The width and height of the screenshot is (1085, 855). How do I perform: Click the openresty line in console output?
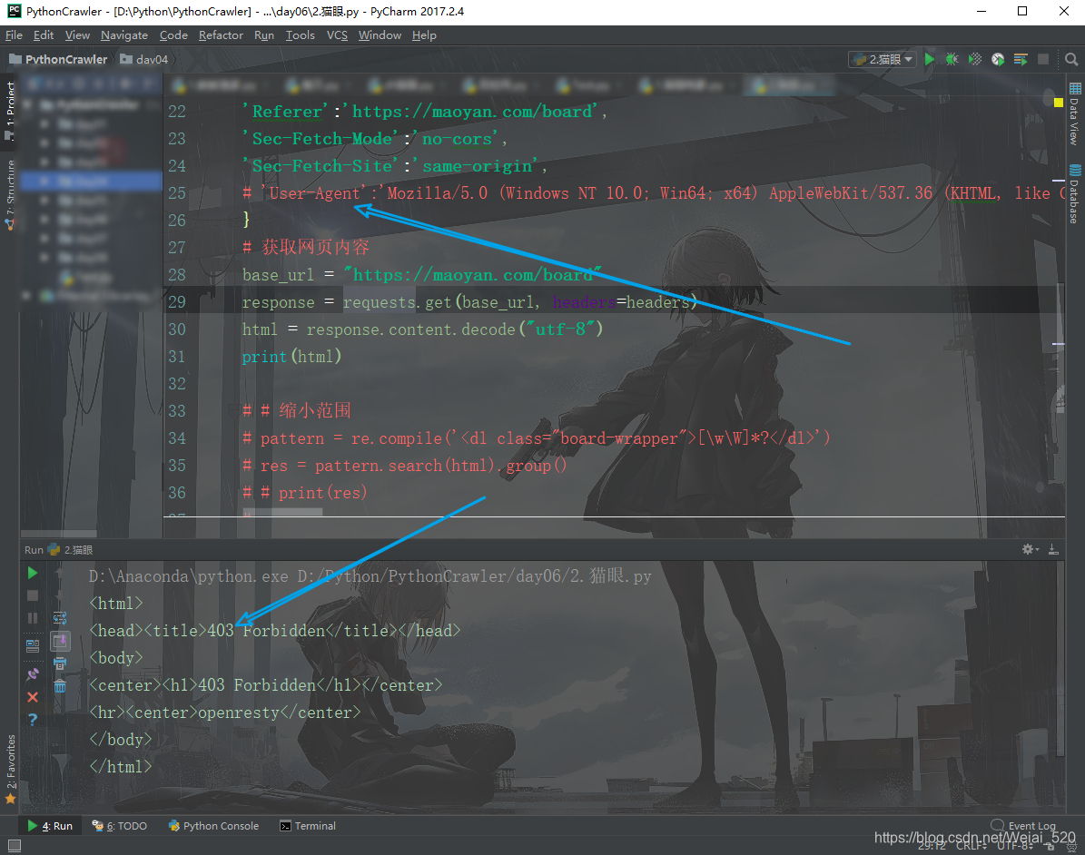point(225,712)
